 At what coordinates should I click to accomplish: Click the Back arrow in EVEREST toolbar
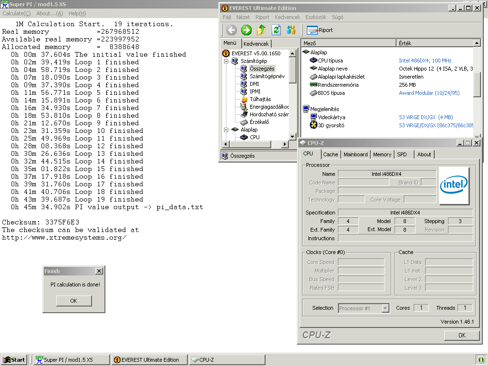(231, 30)
